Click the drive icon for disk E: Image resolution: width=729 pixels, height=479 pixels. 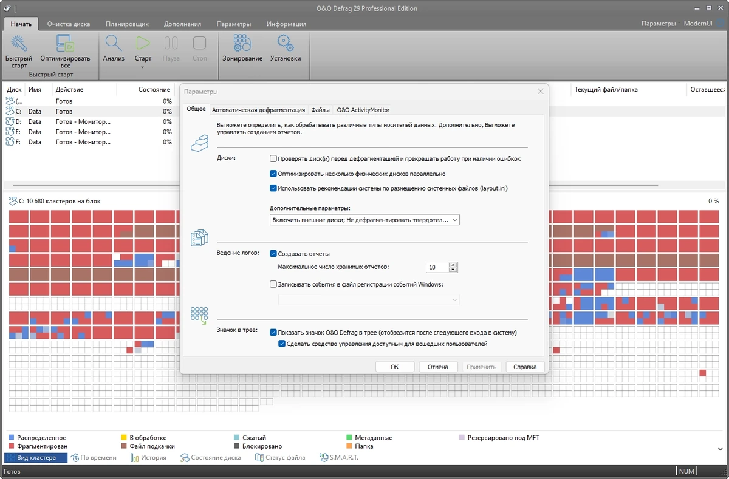tap(10, 131)
